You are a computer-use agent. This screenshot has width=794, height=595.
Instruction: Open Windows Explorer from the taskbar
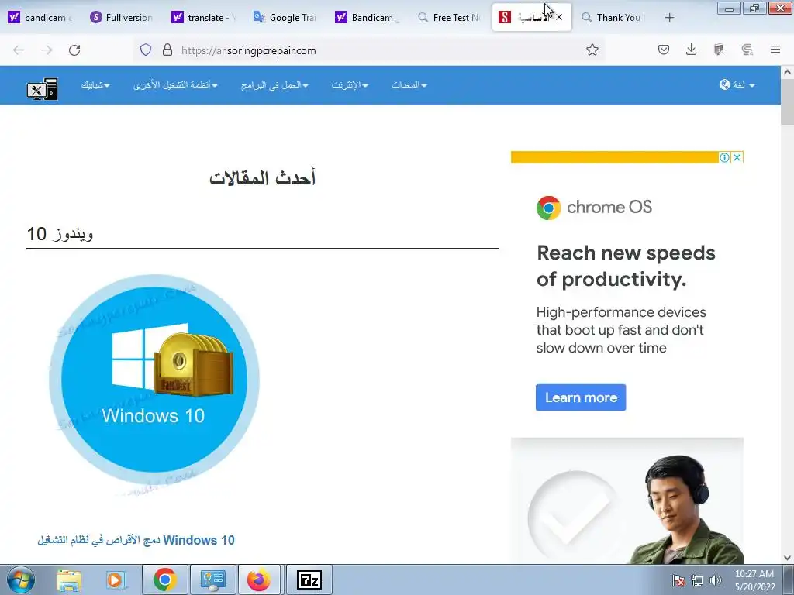click(x=69, y=580)
